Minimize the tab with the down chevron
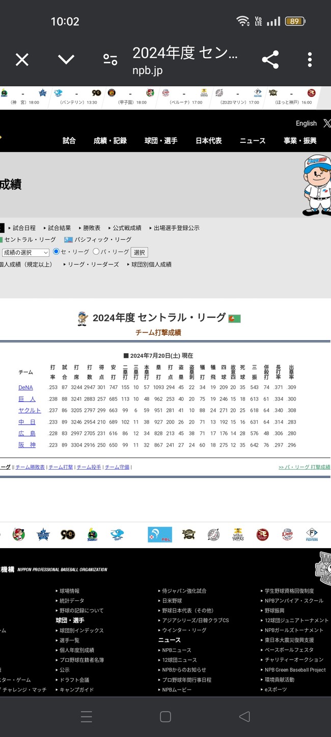 pos(66,60)
